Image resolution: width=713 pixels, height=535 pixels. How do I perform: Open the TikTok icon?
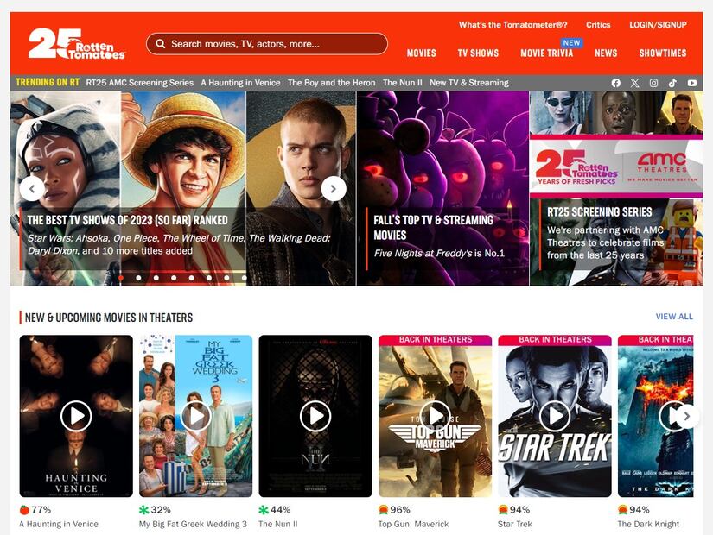click(x=672, y=82)
